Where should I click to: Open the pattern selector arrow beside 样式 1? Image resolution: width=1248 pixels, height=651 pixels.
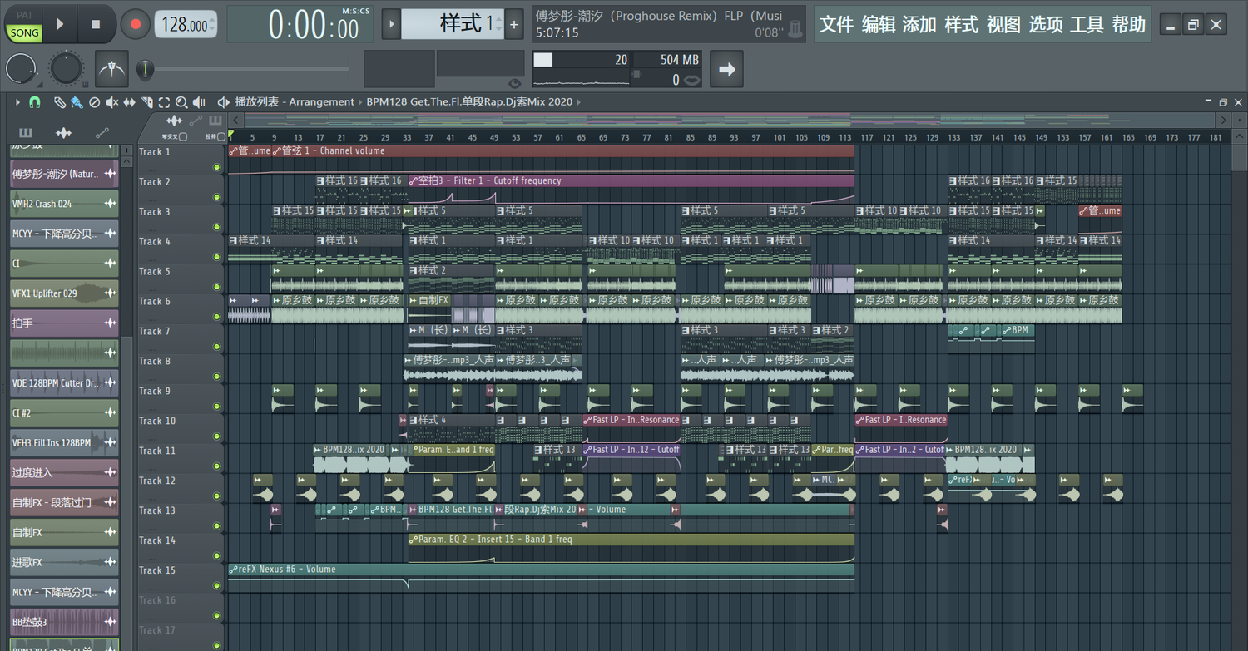pos(390,24)
